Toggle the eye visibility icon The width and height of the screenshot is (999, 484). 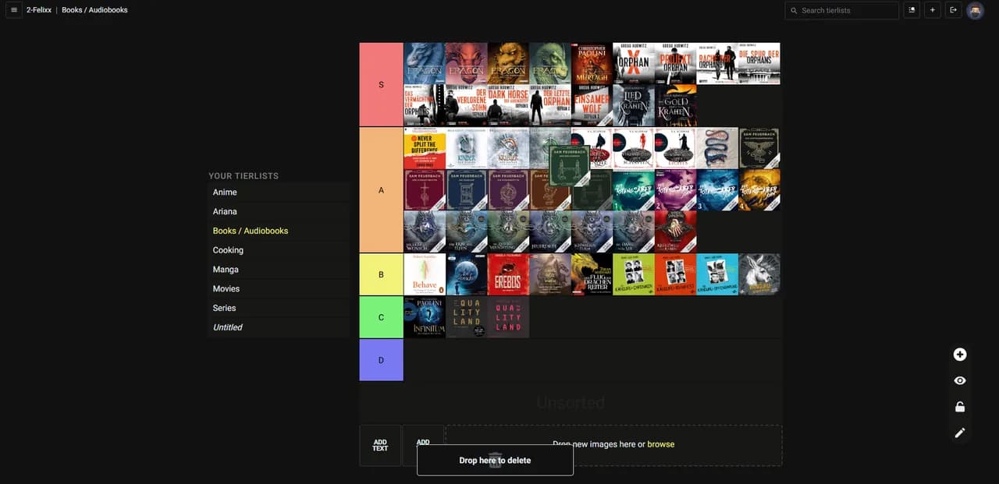click(x=960, y=380)
